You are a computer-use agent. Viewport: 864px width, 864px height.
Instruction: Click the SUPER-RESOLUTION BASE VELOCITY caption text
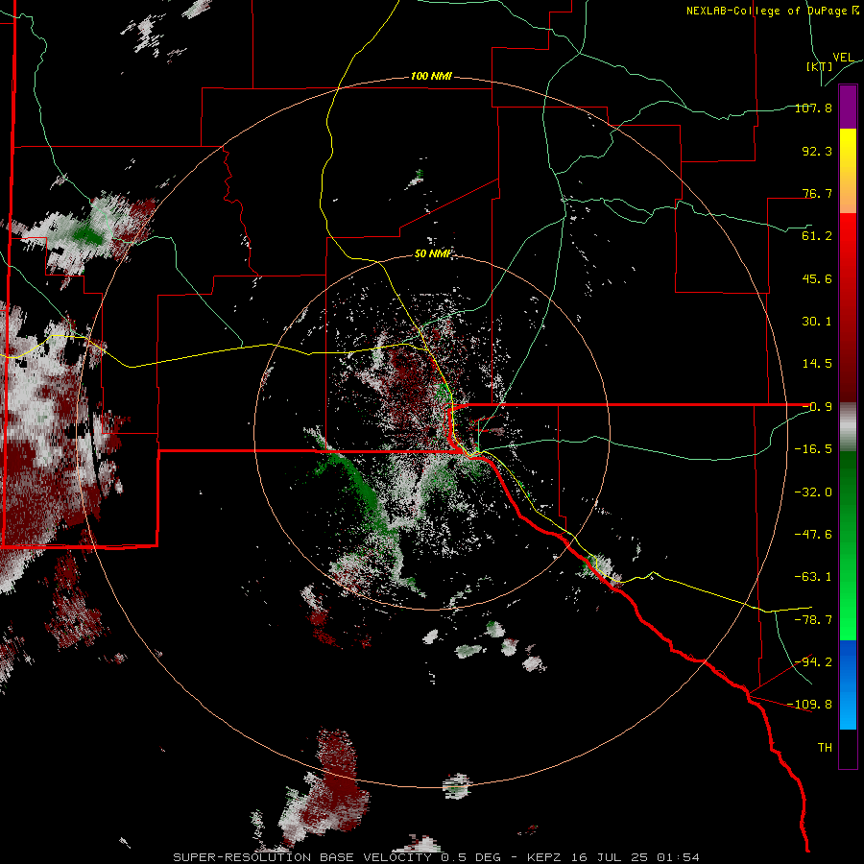302,857
